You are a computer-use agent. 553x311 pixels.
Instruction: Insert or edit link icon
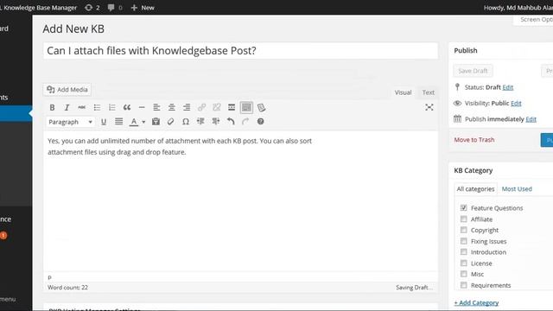click(201, 107)
